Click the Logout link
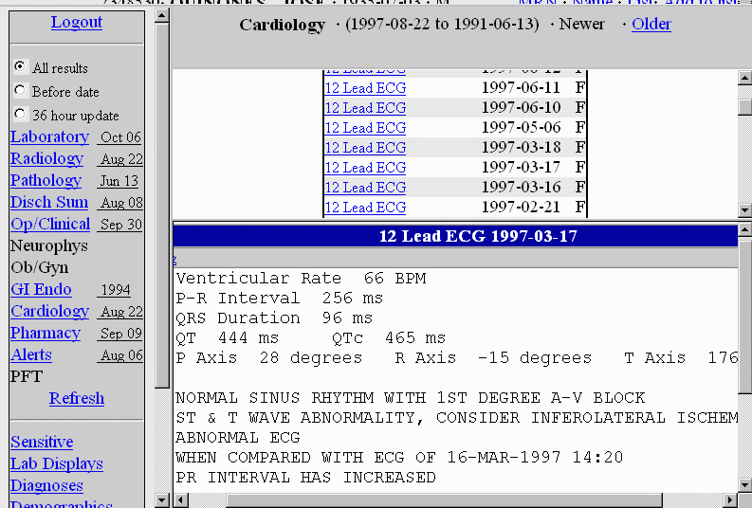 tap(77, 22)
